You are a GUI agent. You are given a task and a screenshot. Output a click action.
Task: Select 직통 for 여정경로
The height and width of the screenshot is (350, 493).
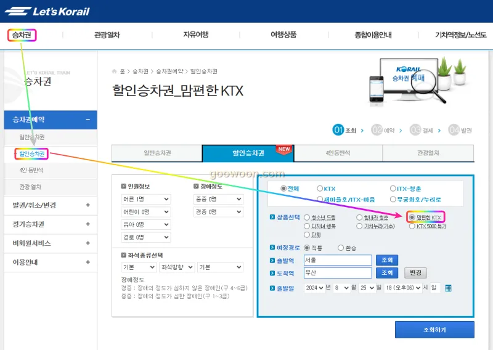307,248
